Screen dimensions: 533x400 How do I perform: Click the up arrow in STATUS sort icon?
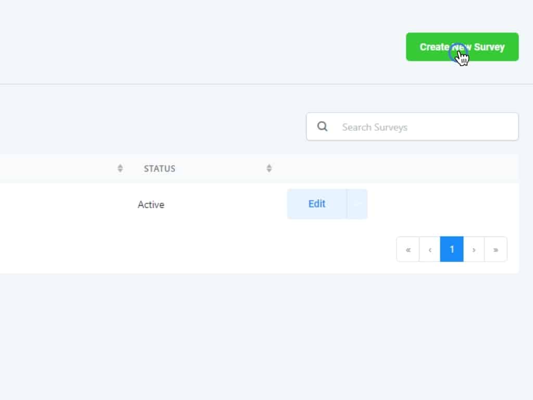(x=269, y=166)
